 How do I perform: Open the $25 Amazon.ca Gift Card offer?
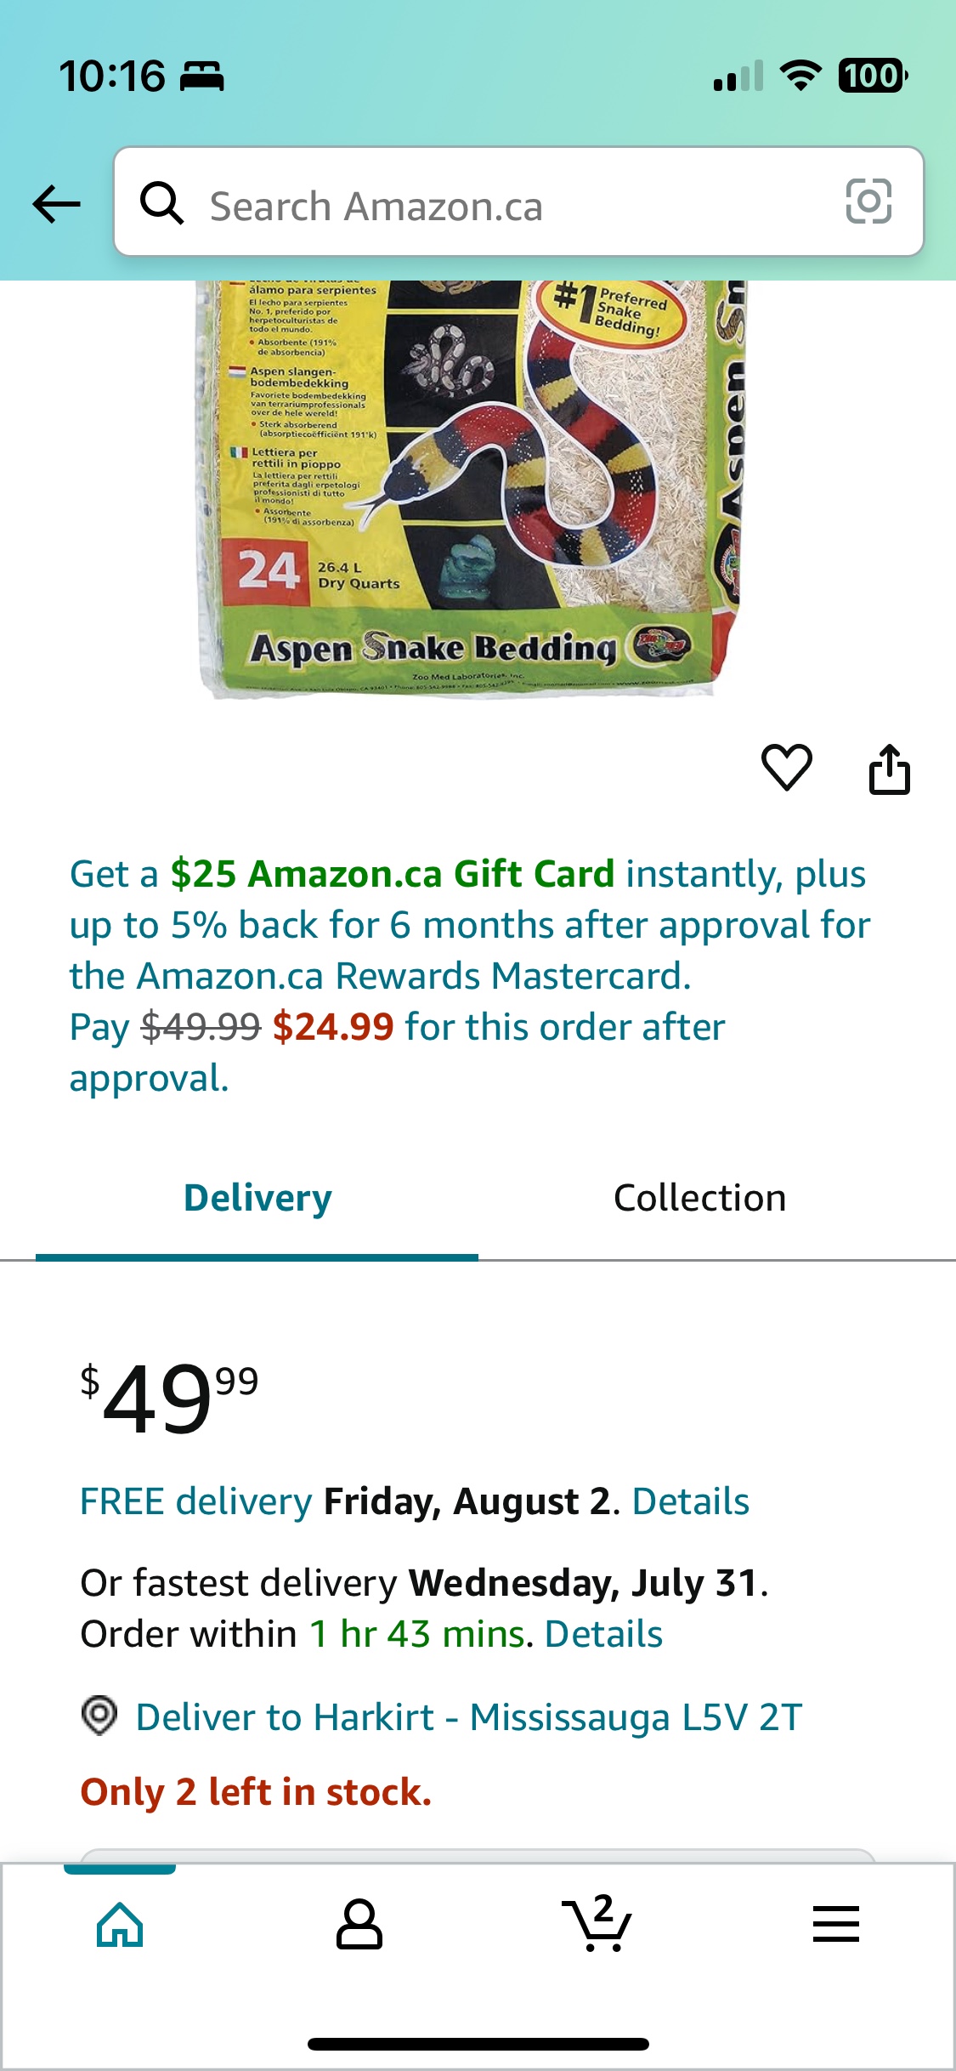click(x=393, y=874)
